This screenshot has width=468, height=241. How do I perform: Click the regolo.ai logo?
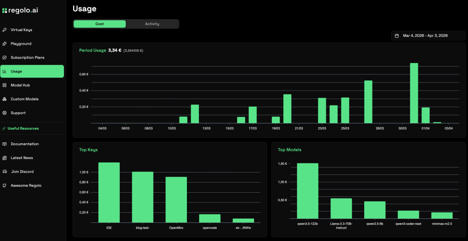(21, 10)
